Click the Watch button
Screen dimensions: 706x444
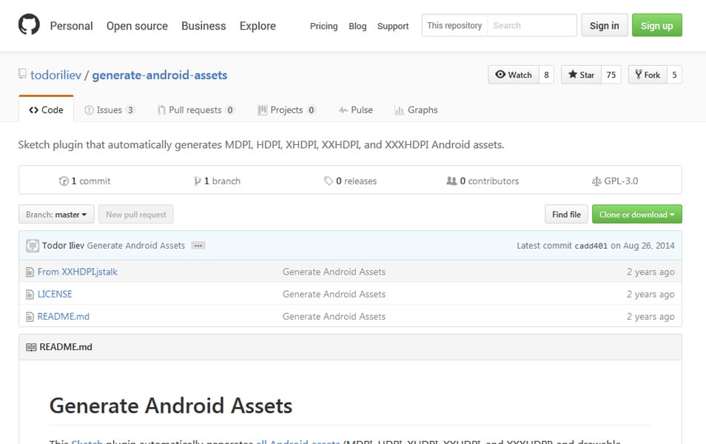[514, 75]
